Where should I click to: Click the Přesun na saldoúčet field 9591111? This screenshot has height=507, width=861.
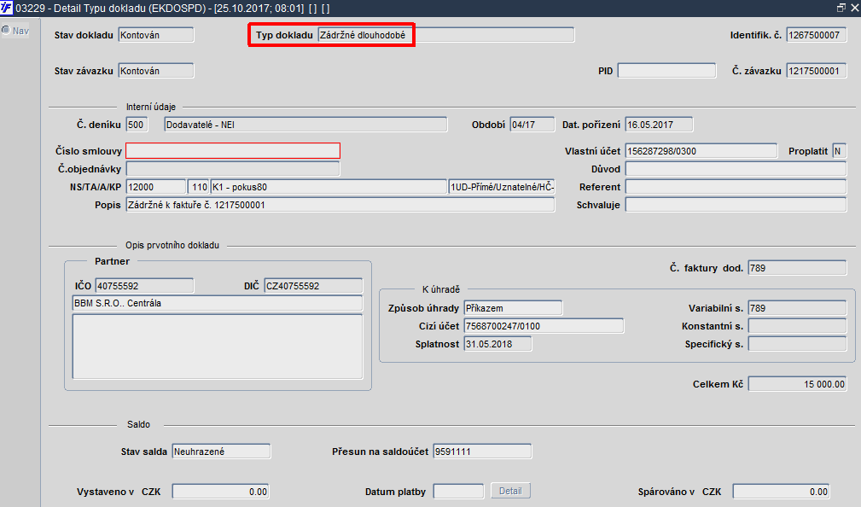(x=482, y=452)
